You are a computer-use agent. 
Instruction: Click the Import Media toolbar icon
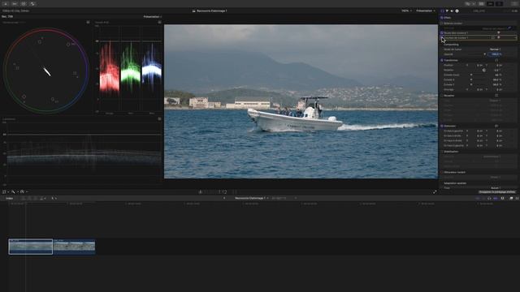(6, 3)
